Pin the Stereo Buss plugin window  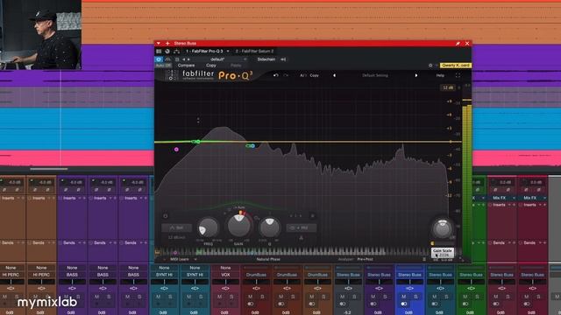(458, 43)
